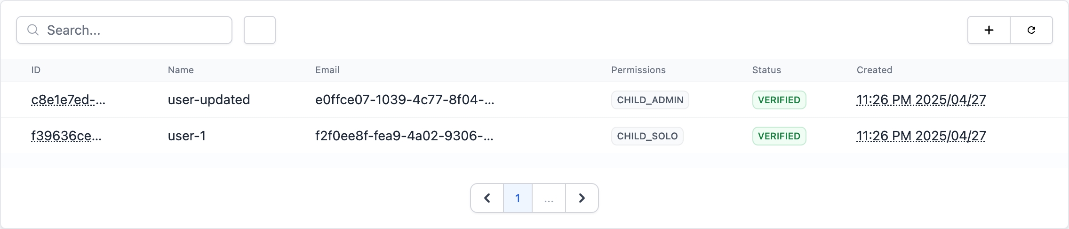This screenshot has height=229, width=1069.
Task: Focus the Search input field
Action: coord(124,30)
